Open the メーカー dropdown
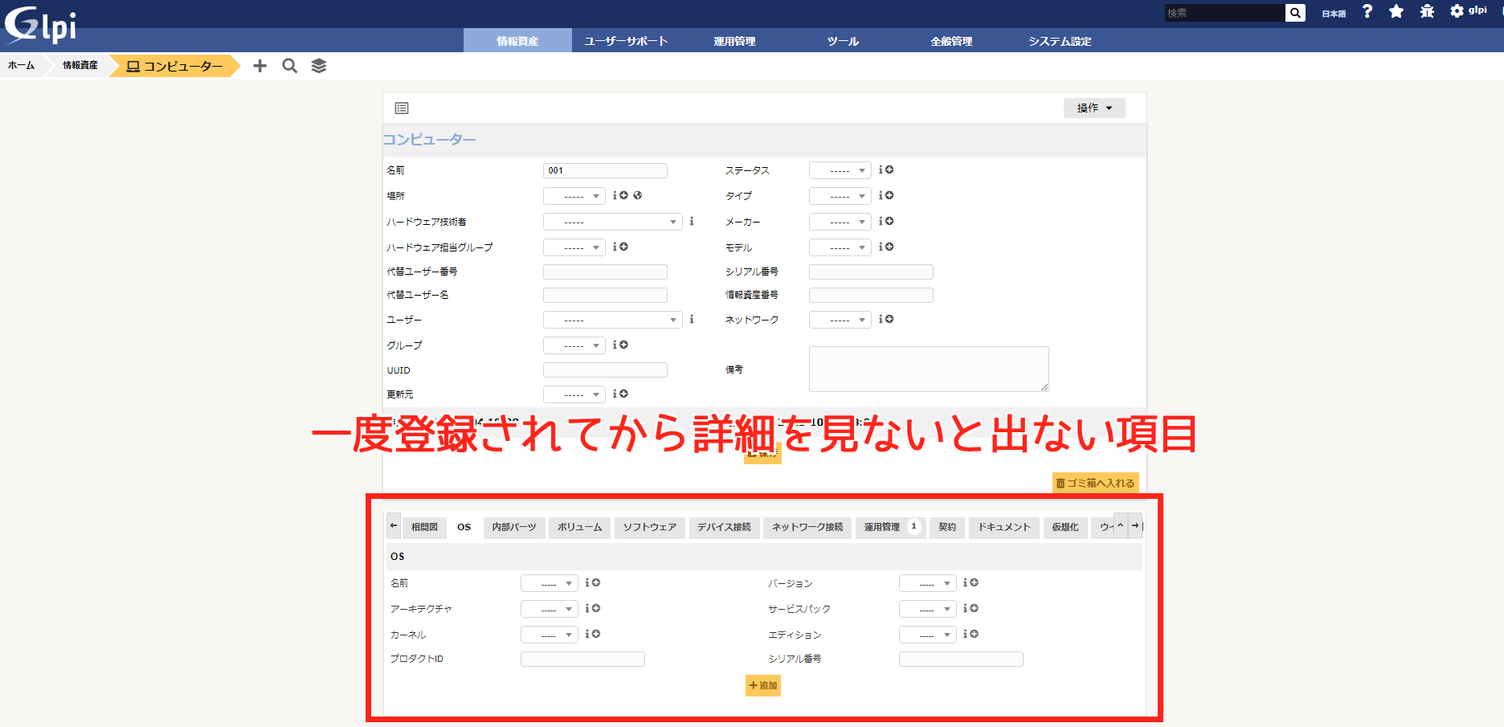The width and height of the screenshot is (1504, 727). 840,222
